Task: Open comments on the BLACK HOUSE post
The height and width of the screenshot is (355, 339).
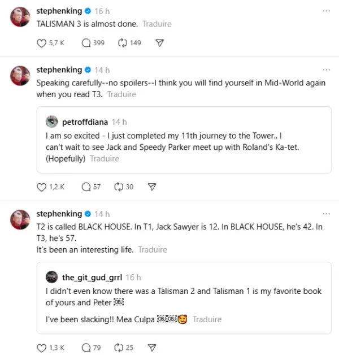Action: pos(86,348)
